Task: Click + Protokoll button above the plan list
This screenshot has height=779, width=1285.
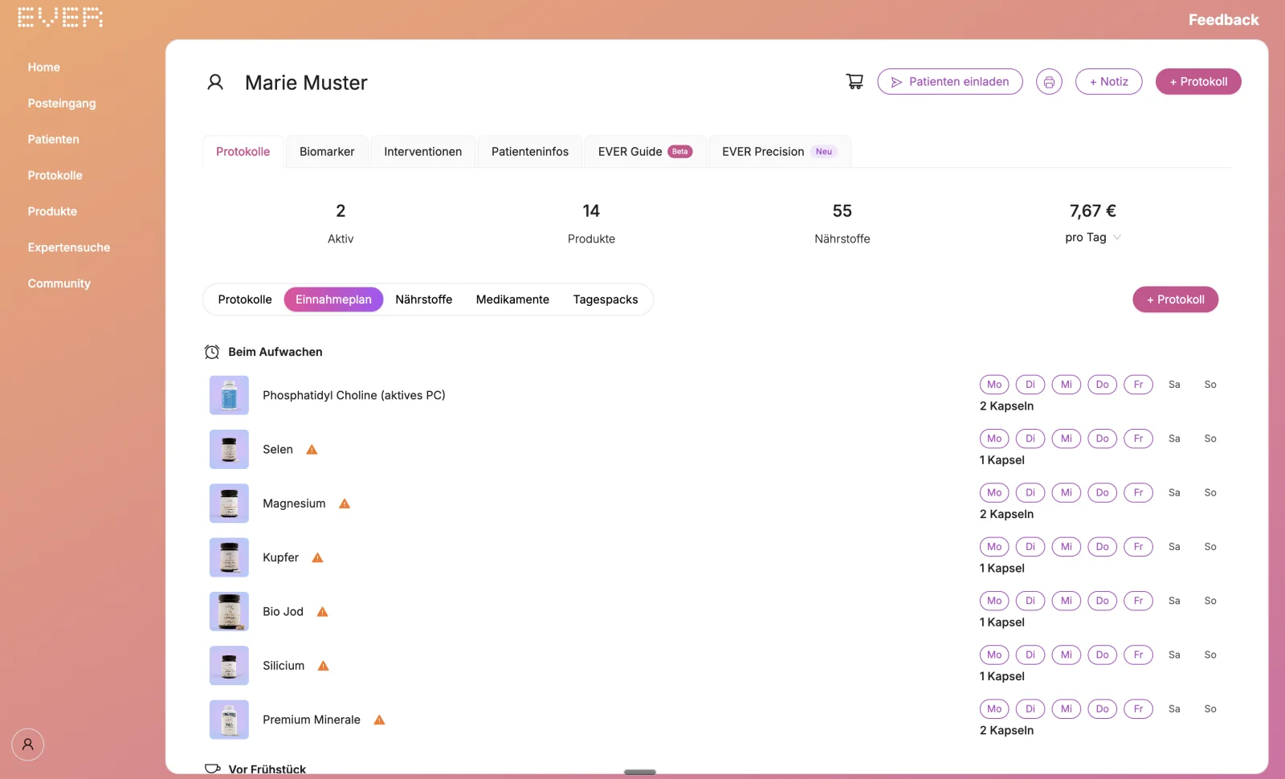Action: coord(1175,300)
